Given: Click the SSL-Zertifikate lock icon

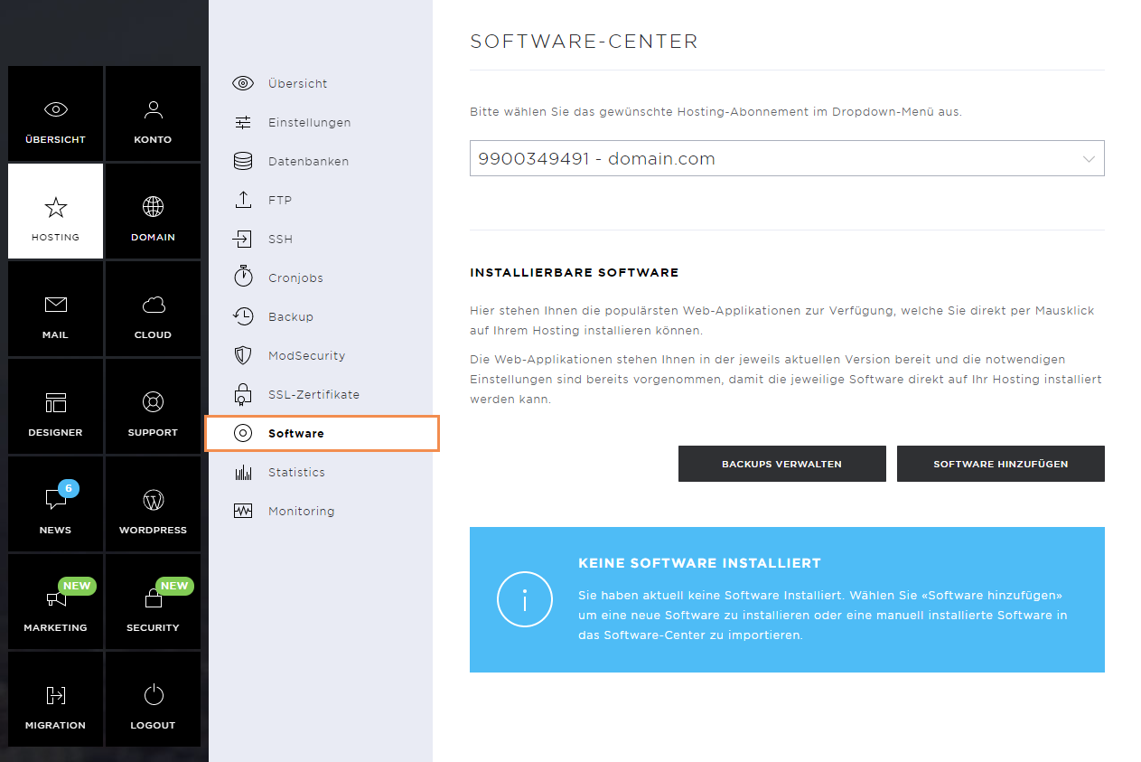Looking at the screenshot, I should (x=243, y=393).
